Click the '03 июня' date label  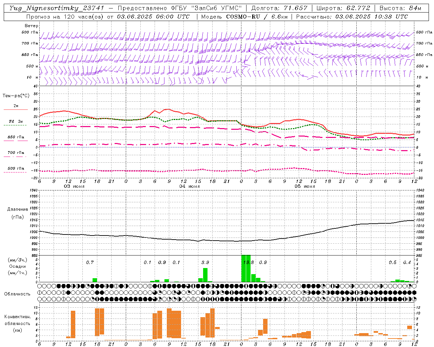(74, 186)
